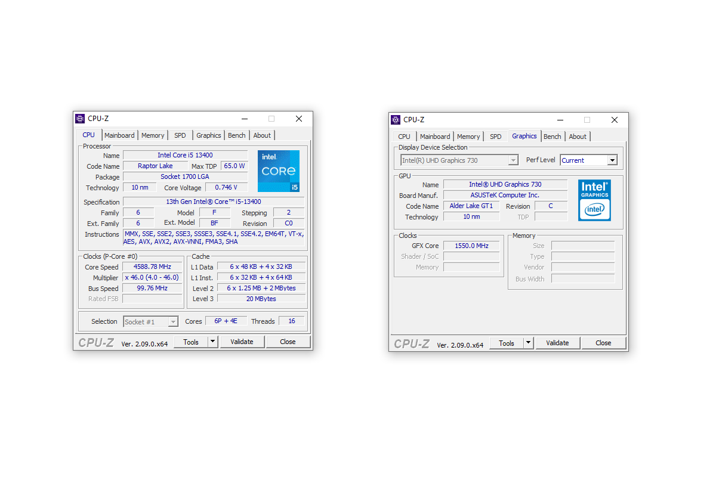
Task: Open Intel(R) UHD Graphics 730 device dropdown
Action: tap(459, 160)
